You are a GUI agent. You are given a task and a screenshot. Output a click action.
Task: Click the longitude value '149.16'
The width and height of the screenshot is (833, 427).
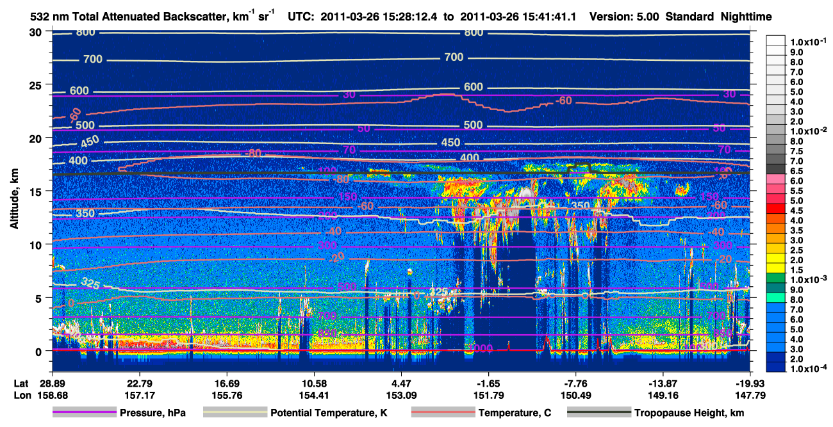click(663, 395)
